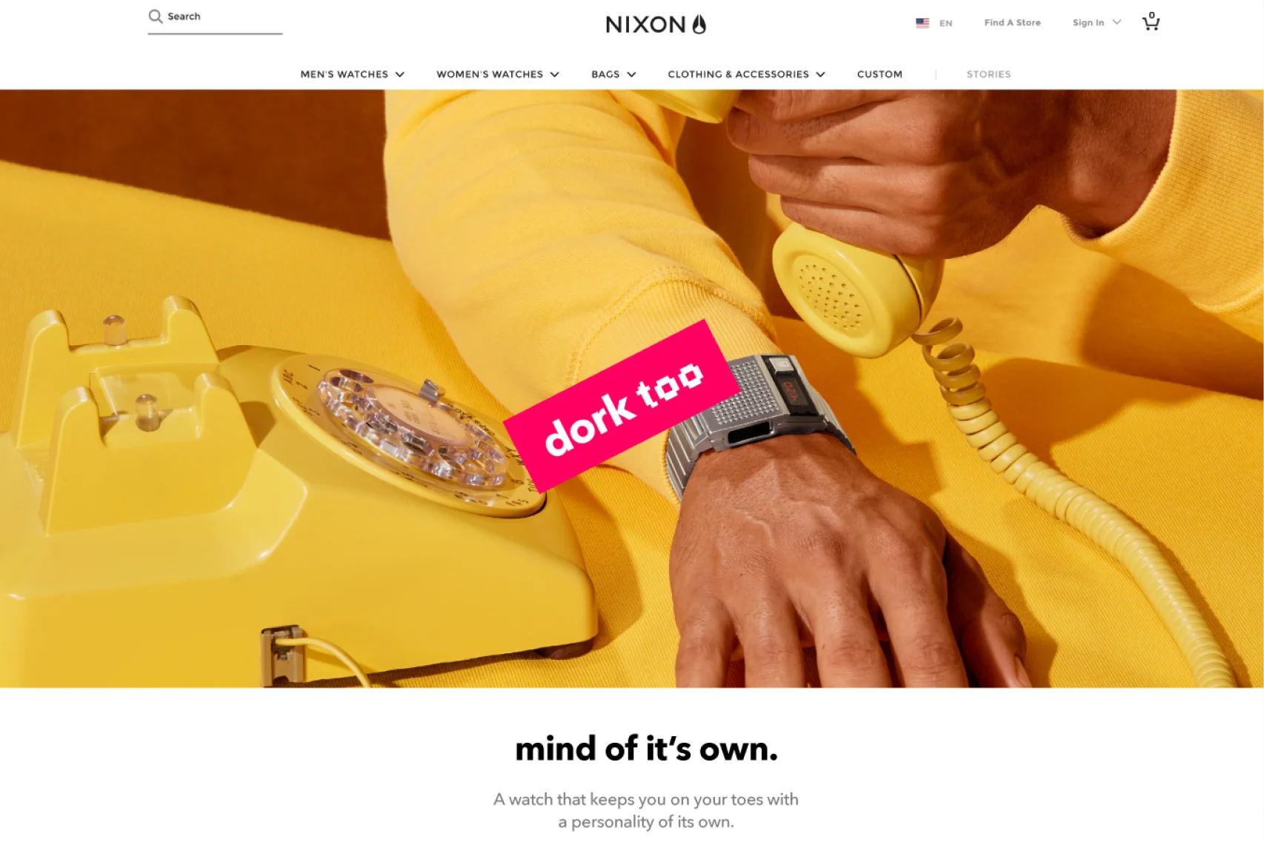This screenshot has width=1264, height=842.
Task: Select the US flag icon
Action: pyautogui.click(x=922, y=23)
